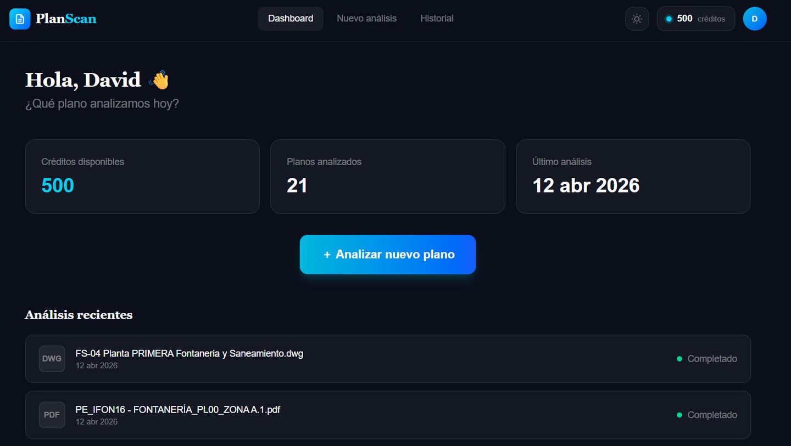The height and width of the screenshot is (446, 791).
Task: Switch to the Nuevo análisis tab
Action: (x=366, y=18)
